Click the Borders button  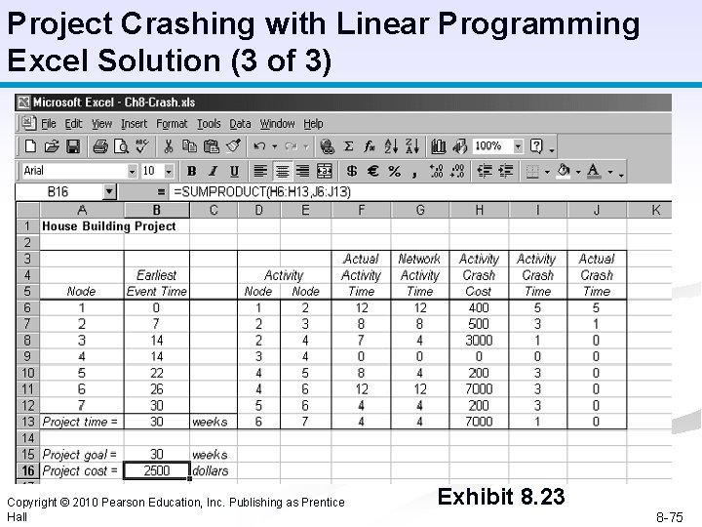532,171
